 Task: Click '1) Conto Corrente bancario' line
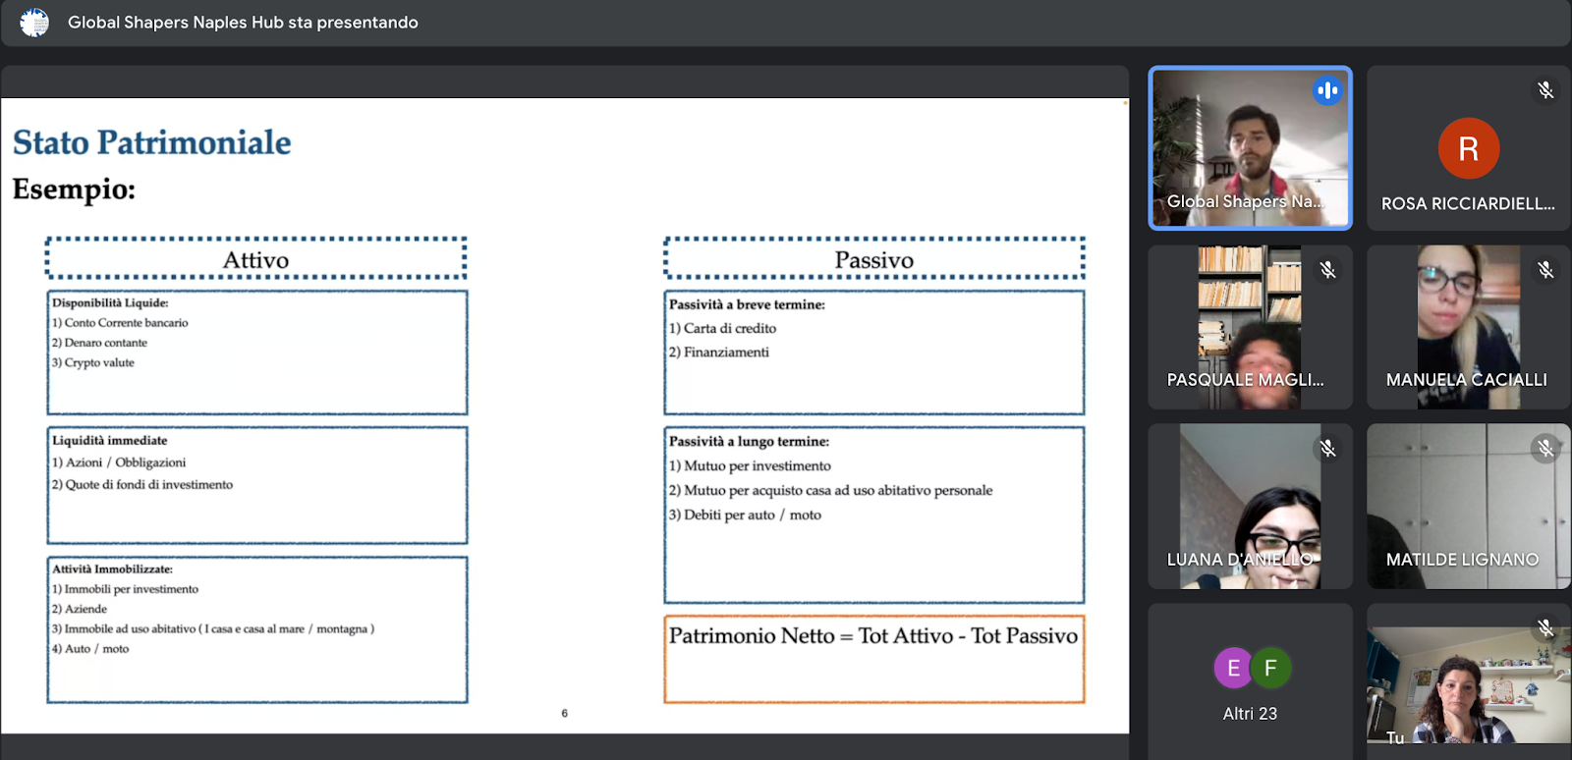pos(120,322)
